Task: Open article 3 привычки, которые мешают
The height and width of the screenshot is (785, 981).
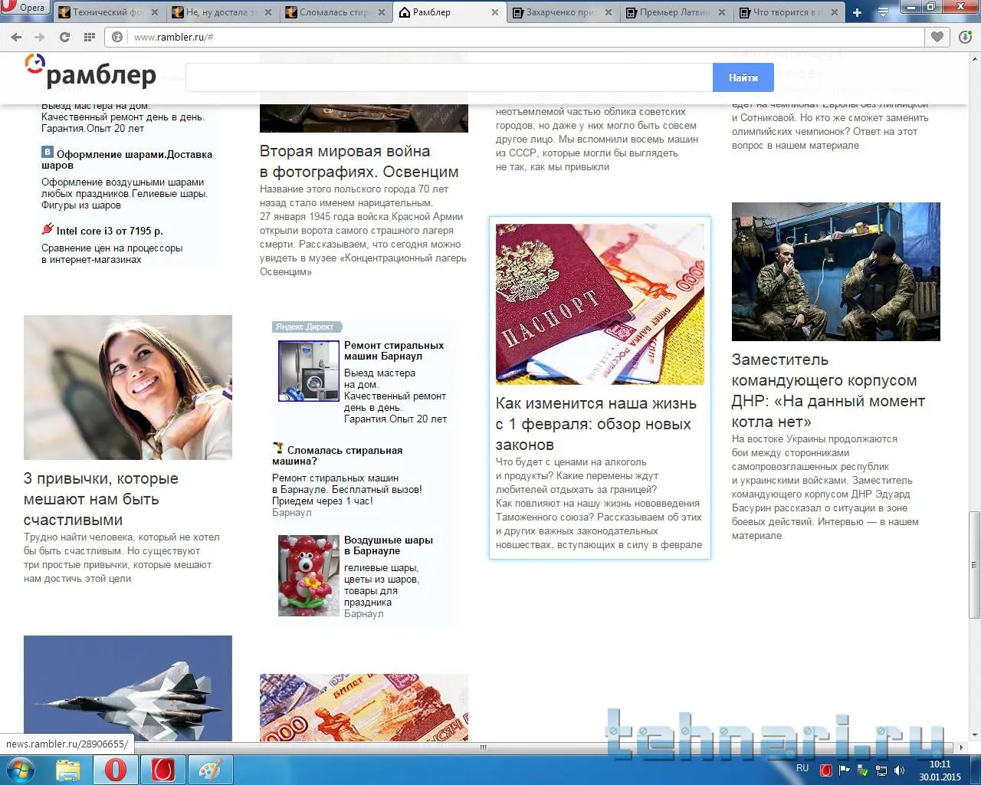Action: point(101,499)
